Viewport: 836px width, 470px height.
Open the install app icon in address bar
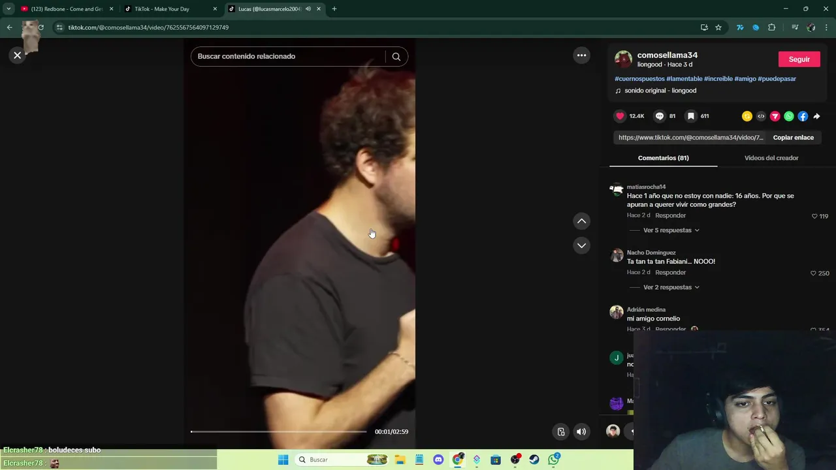pyautogui.click(x=704, y=27)
